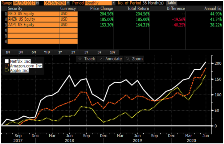Viewport: 224px width, 144px height.
Task: Click the Amazon.com Inc orange legend swatch
Action: 7,66
